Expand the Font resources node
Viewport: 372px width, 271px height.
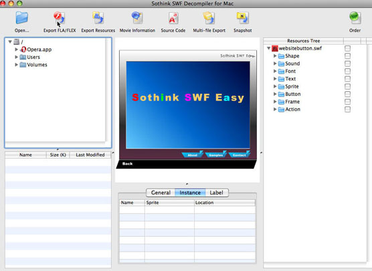click(275, 71)
